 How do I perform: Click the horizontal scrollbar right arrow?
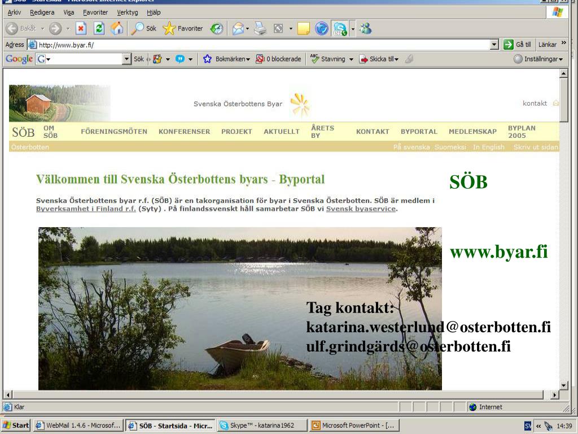(x=554, y=394)
